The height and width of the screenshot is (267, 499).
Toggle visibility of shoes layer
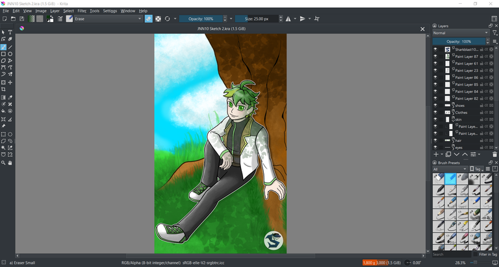[435, 106]
